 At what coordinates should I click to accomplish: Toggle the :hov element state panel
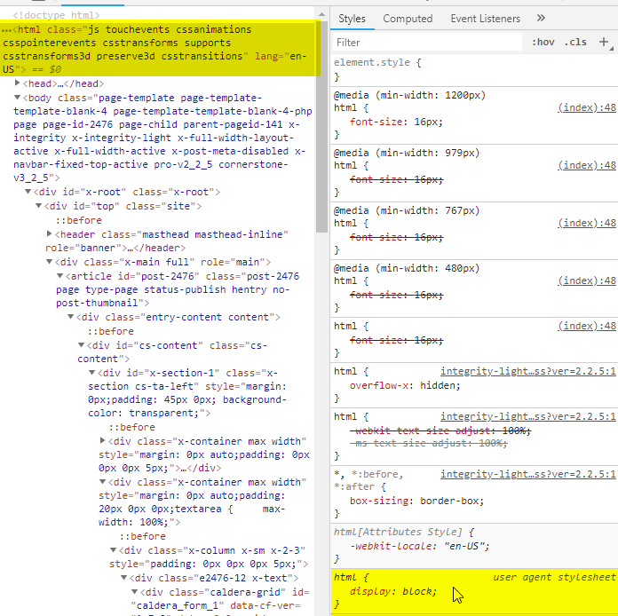(543, 42)
